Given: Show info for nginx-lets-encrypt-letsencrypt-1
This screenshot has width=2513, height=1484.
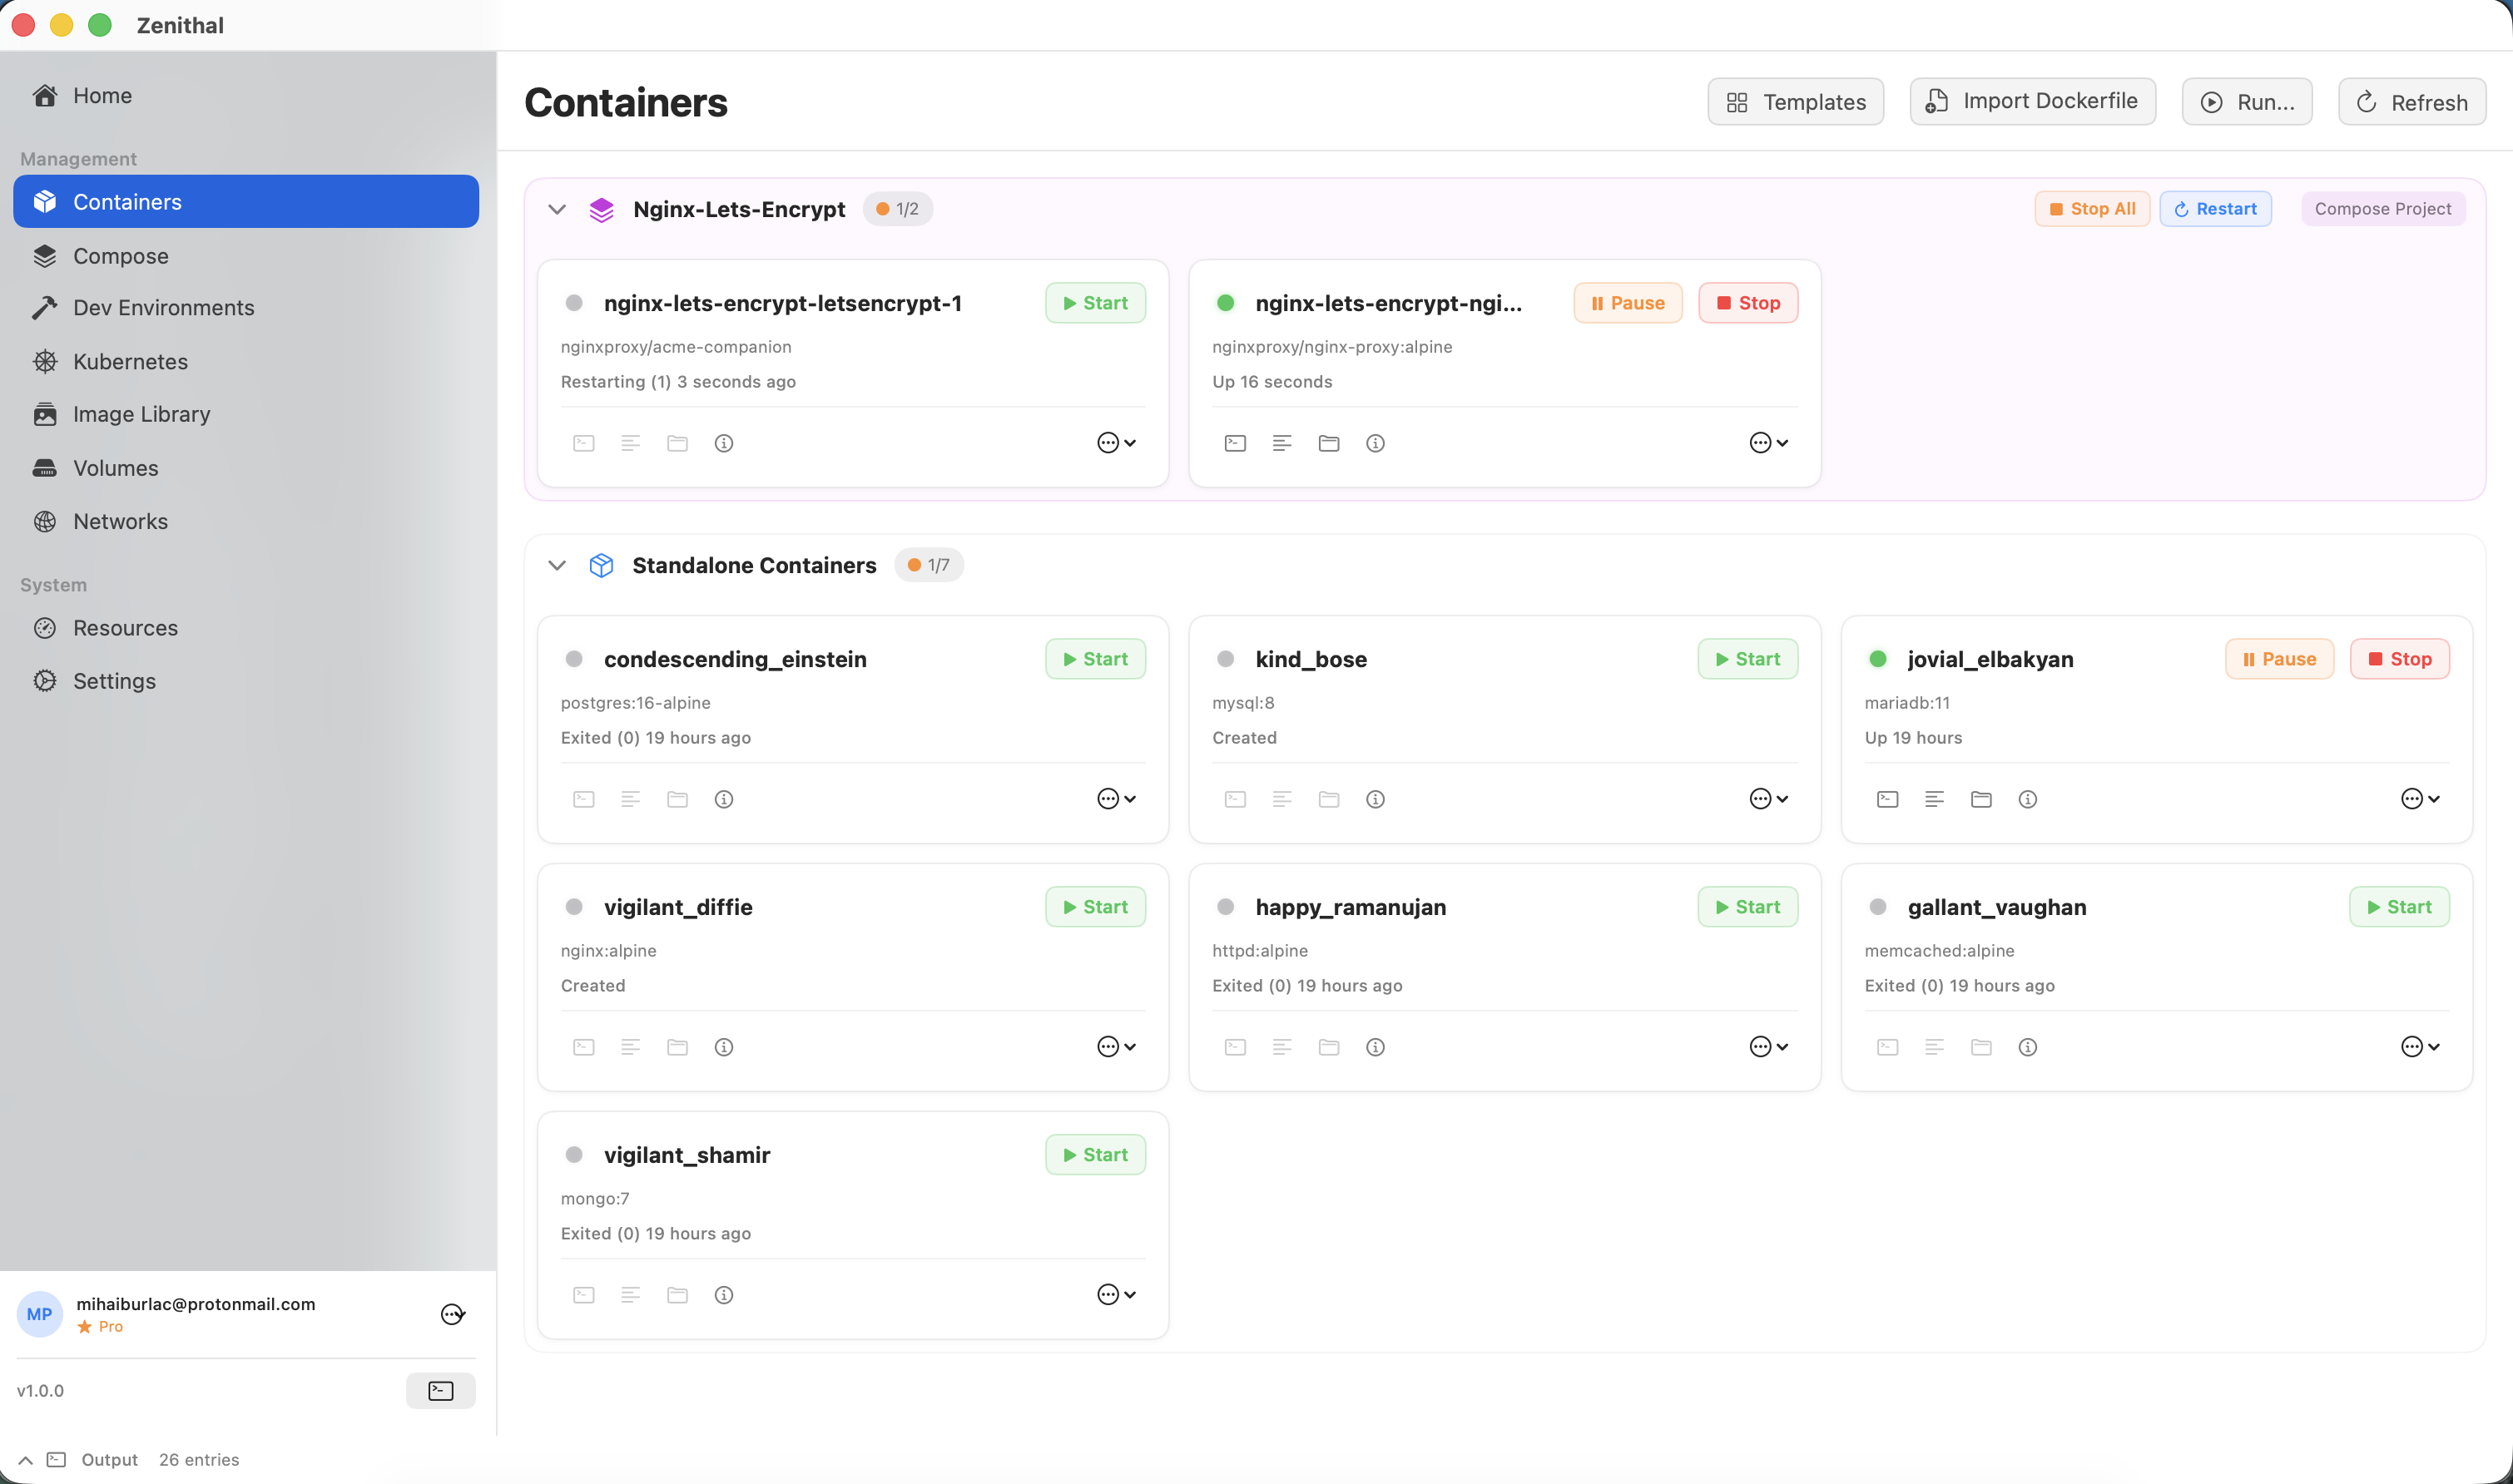Looking at the screenshot, I should pyautogui.click(x=723, y=443).
